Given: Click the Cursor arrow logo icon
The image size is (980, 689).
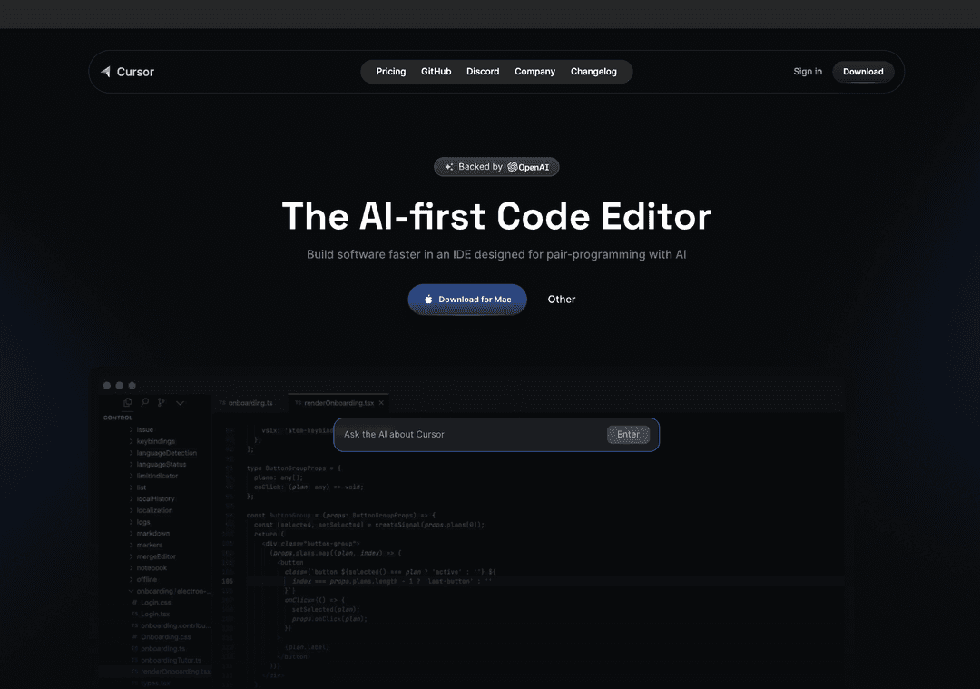Looking at the screenshot, I should [105, 72].
